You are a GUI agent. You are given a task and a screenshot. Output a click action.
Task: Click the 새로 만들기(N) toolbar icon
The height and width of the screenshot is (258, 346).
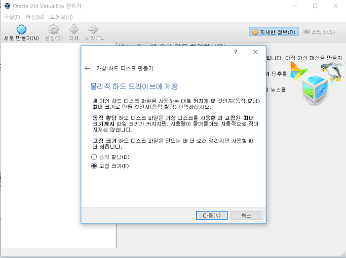tap(21, 29)
